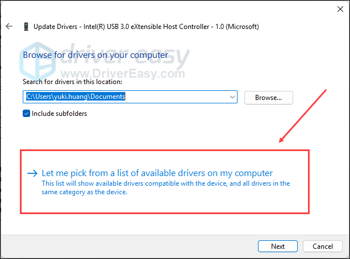
Task: Click the Browse for drivers heading
Action: [95, 56]
